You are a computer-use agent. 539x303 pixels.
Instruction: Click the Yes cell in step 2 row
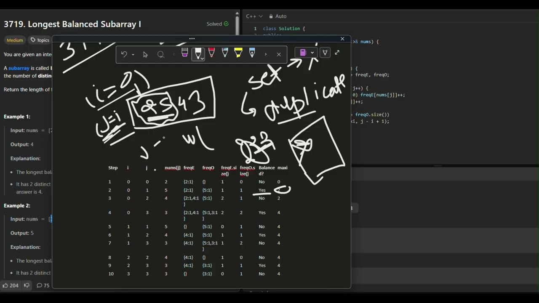262,190
